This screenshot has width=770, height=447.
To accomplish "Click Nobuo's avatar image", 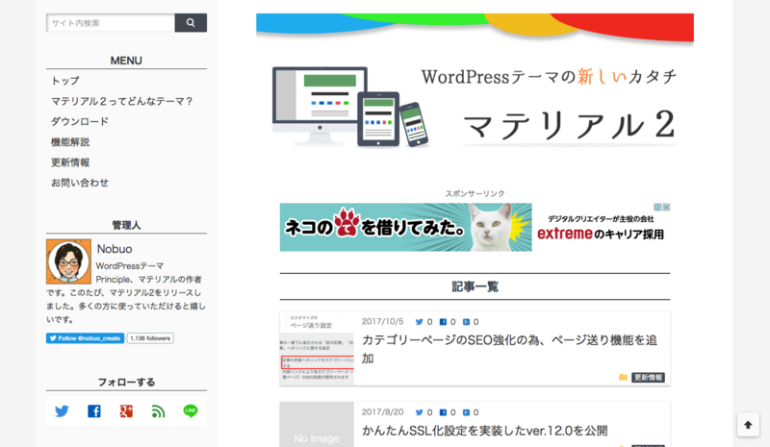I will coord(68,261).
